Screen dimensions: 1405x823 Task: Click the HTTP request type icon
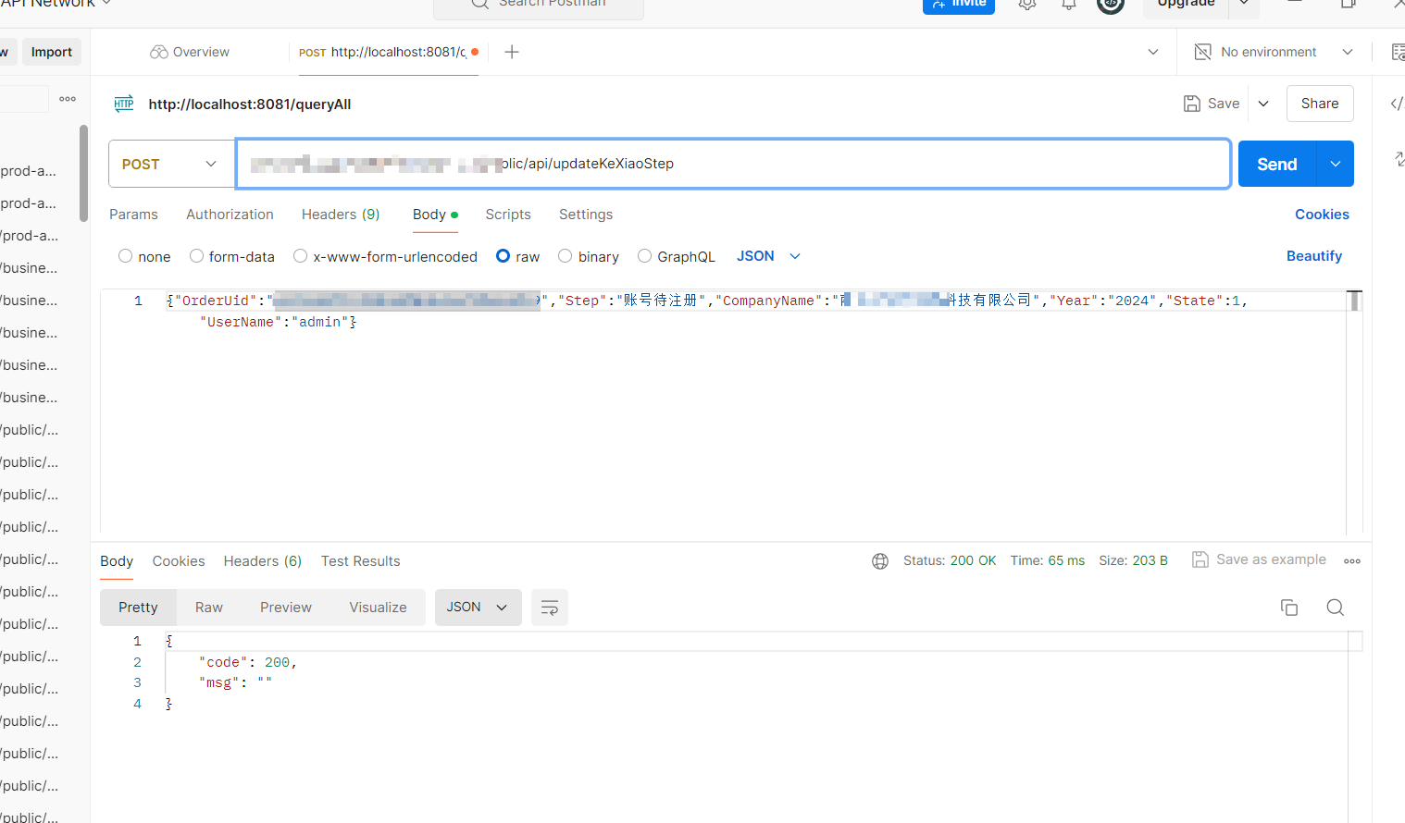(124, 104)
